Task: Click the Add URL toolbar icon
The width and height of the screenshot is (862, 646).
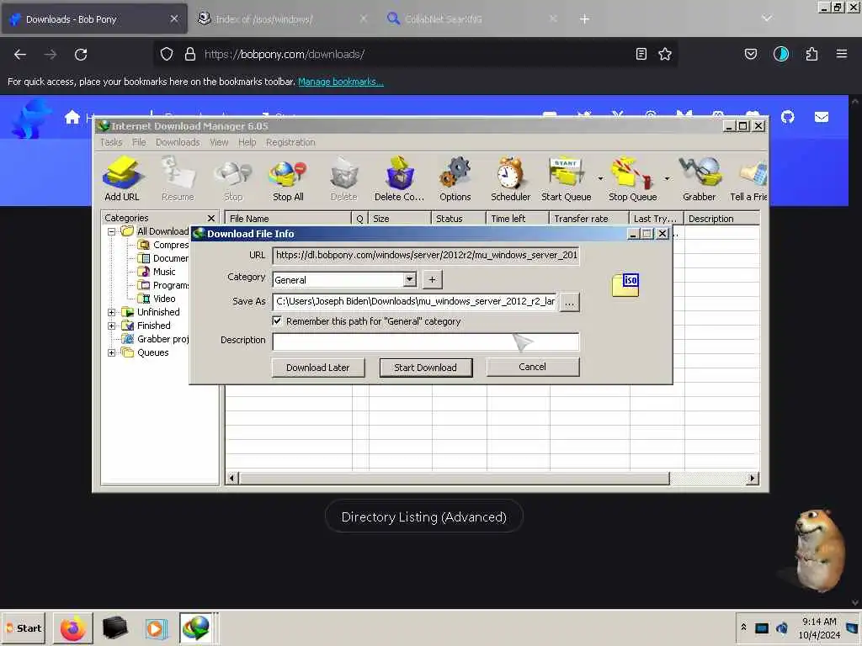Action: [122, 178]
